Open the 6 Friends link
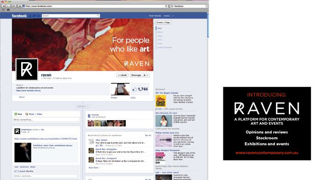This screenshot has height=180, width=327. click(93, 116)
